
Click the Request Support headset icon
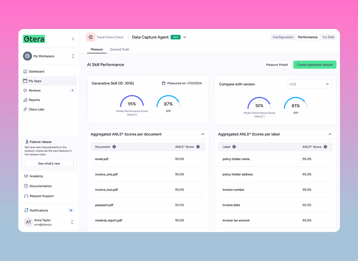pos(25,196)
